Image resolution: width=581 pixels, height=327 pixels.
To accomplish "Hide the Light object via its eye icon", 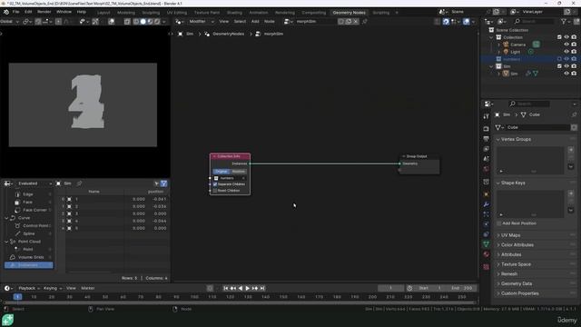I will (566, 52).
